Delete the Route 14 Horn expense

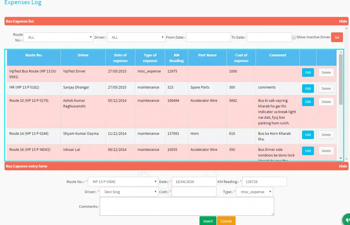[326, 135]
